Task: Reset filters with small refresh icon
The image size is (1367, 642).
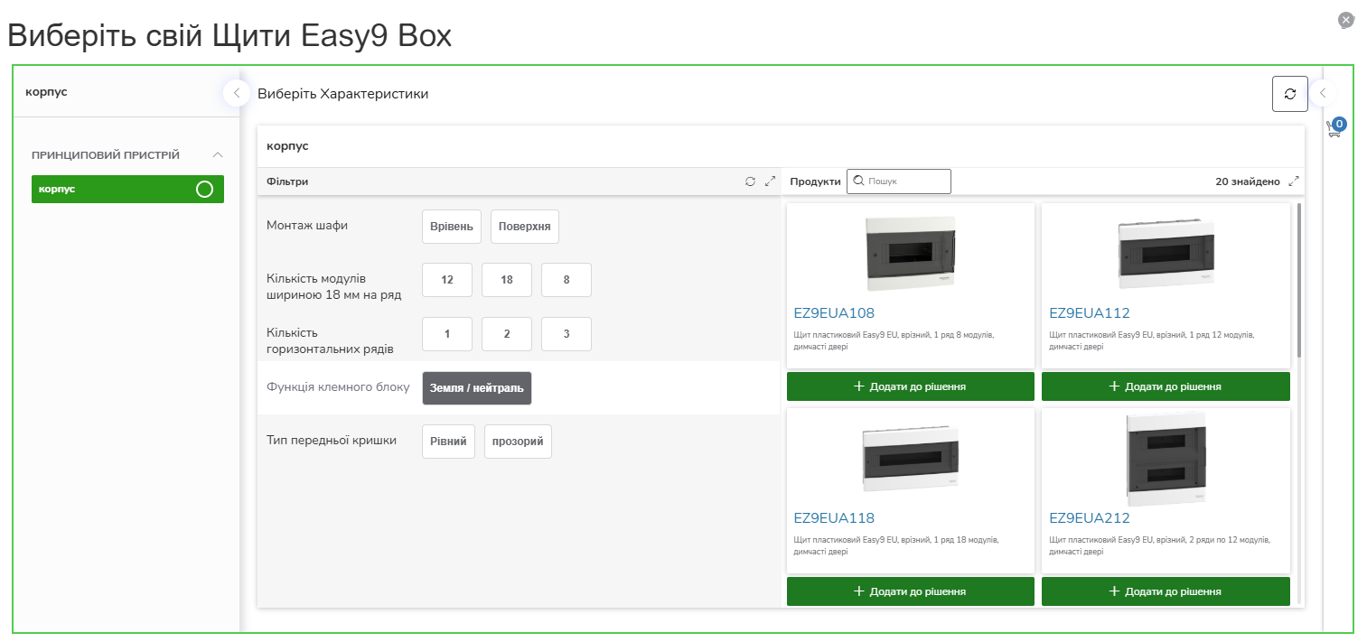Action: pyautogui.click(x=750, y=181)
